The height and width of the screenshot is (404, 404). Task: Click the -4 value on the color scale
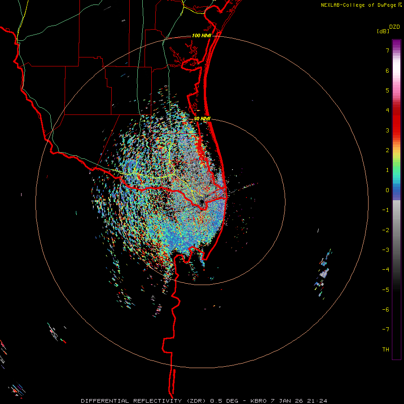coord(386,270)
